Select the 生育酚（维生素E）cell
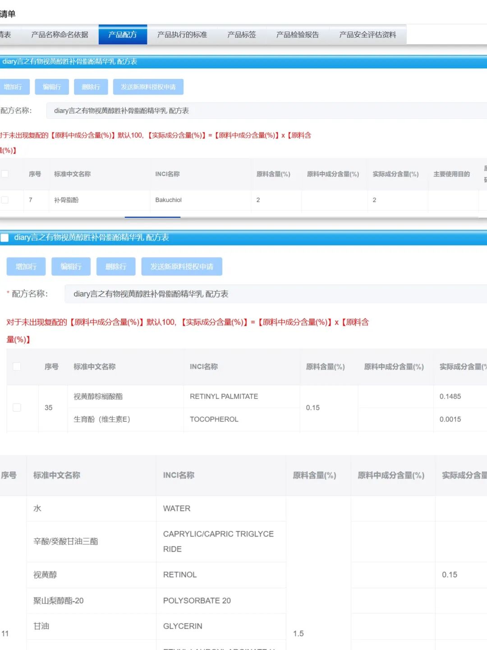487x650 pixels. coord(125,419)
